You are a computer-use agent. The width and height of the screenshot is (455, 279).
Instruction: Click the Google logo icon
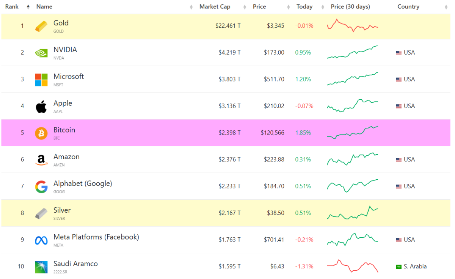click(41, 187)
